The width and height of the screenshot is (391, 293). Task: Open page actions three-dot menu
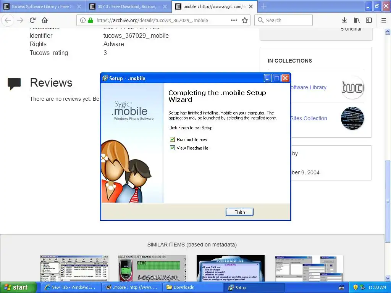tap(234, 21)
